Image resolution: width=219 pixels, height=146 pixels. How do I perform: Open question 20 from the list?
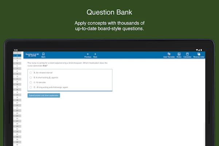pyautogui.click(x=17, y=103)
